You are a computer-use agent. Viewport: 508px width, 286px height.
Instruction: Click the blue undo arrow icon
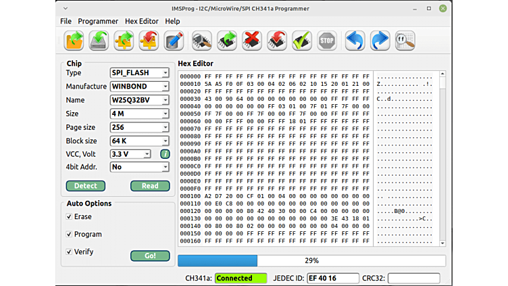[355, 41]
